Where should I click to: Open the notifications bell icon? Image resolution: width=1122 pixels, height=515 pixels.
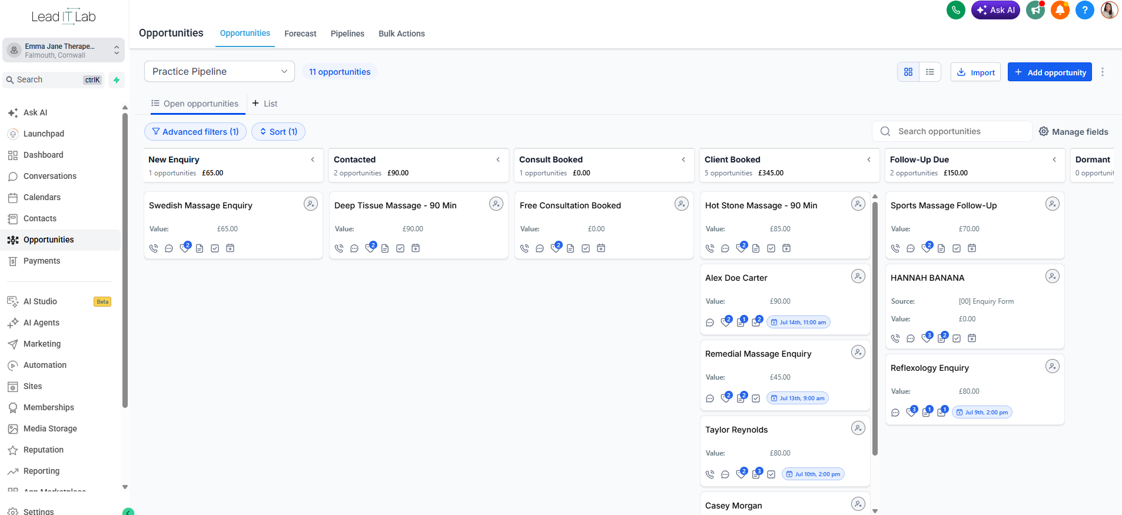tap(1060, 10)
